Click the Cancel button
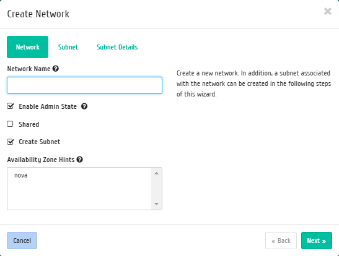The width and height of the screenshot is (339, 256). tap(22, 241)
